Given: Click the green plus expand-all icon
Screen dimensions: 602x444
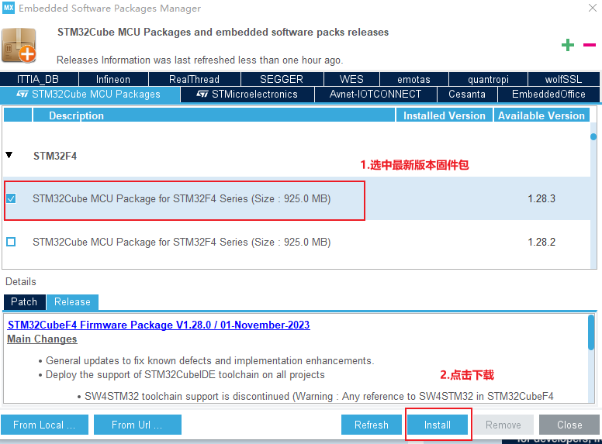Looking at the screenshot, I should pyautogui.click(x=567, y=45).
